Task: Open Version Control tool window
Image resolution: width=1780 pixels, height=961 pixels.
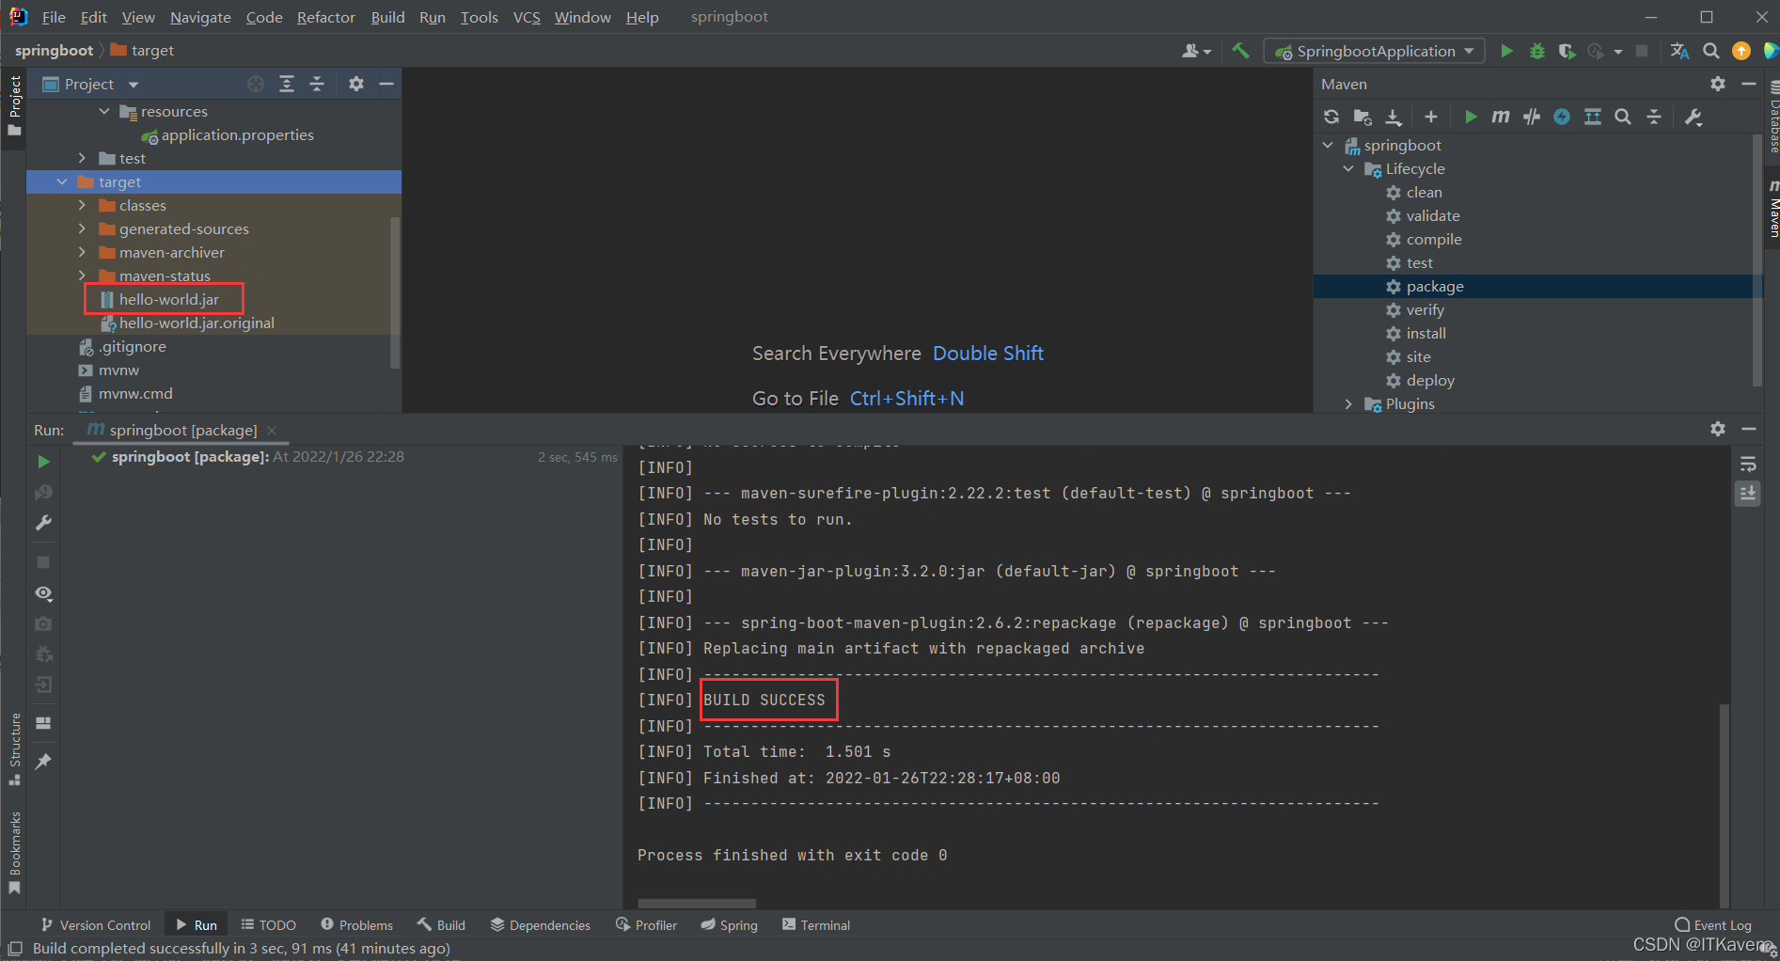Action: [95, 925]
